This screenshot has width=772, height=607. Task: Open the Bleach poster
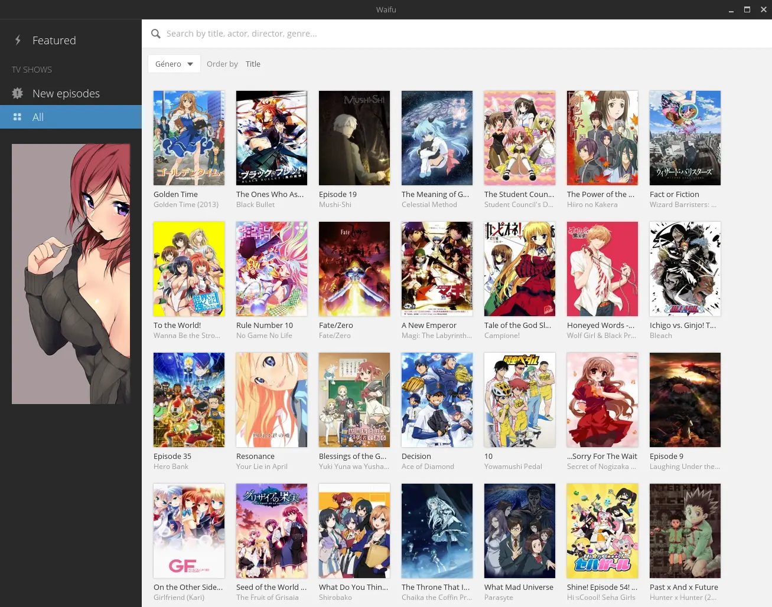tap(685, 269)
